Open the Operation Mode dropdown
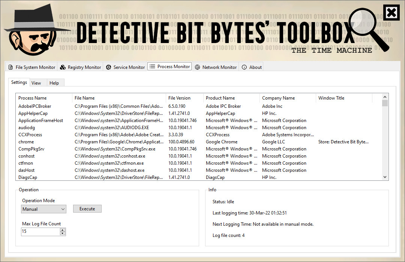 point(43,209)
